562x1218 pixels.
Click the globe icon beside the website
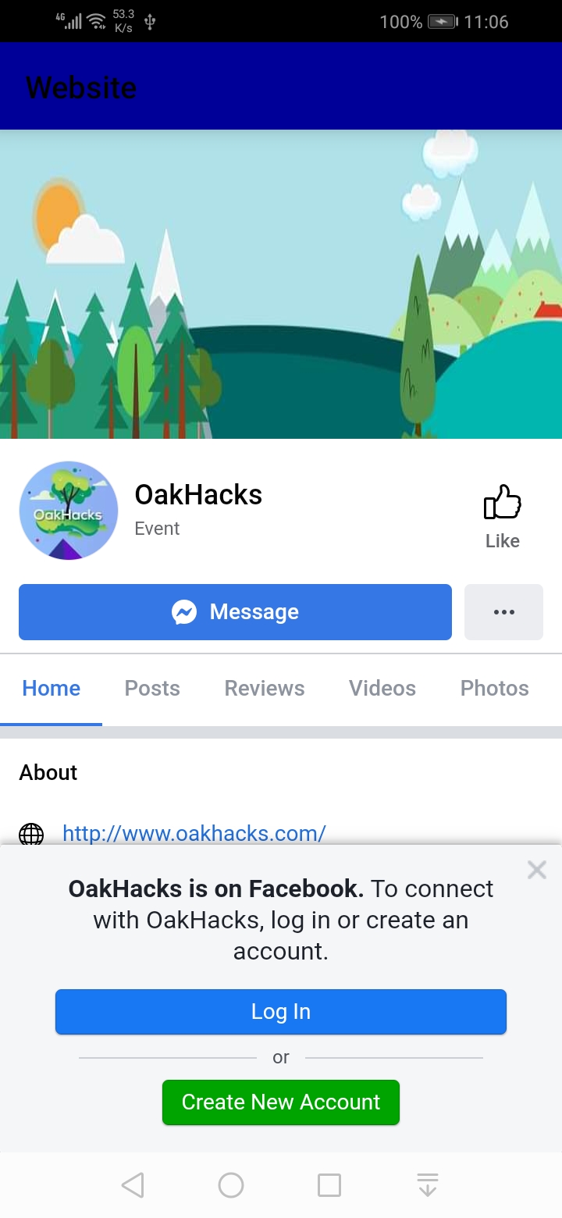[x=31, y=834]
